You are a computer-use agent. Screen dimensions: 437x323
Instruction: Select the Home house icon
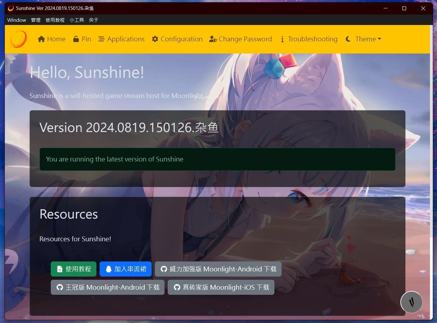pyautogui.click(x=42, y=39)
